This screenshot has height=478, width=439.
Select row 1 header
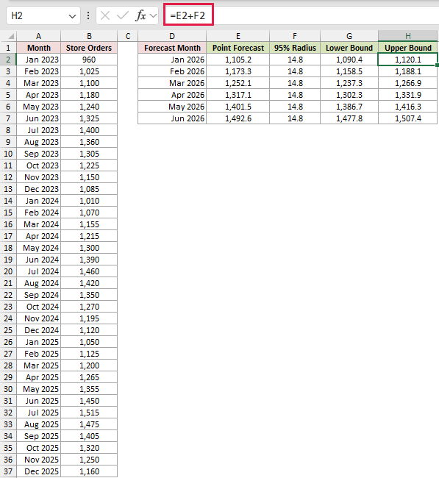coord(8,48)
